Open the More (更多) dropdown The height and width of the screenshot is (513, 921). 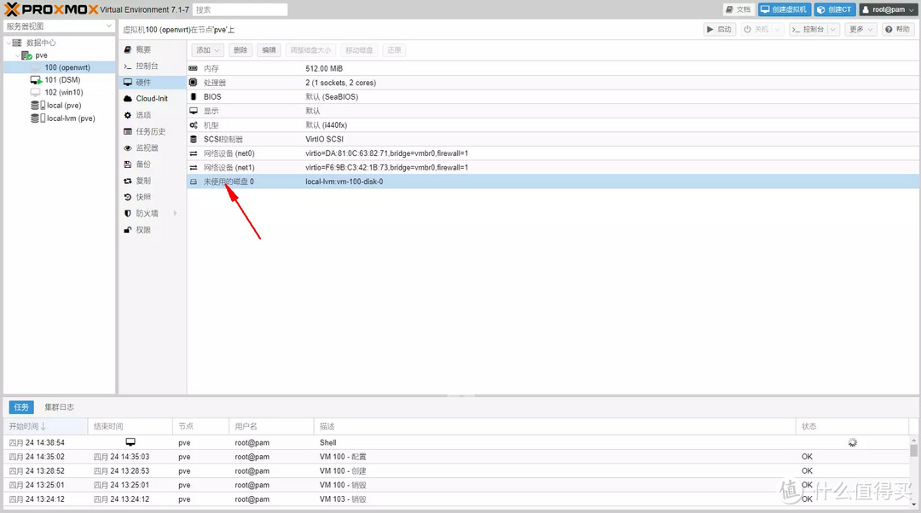(x=861, y=29)
